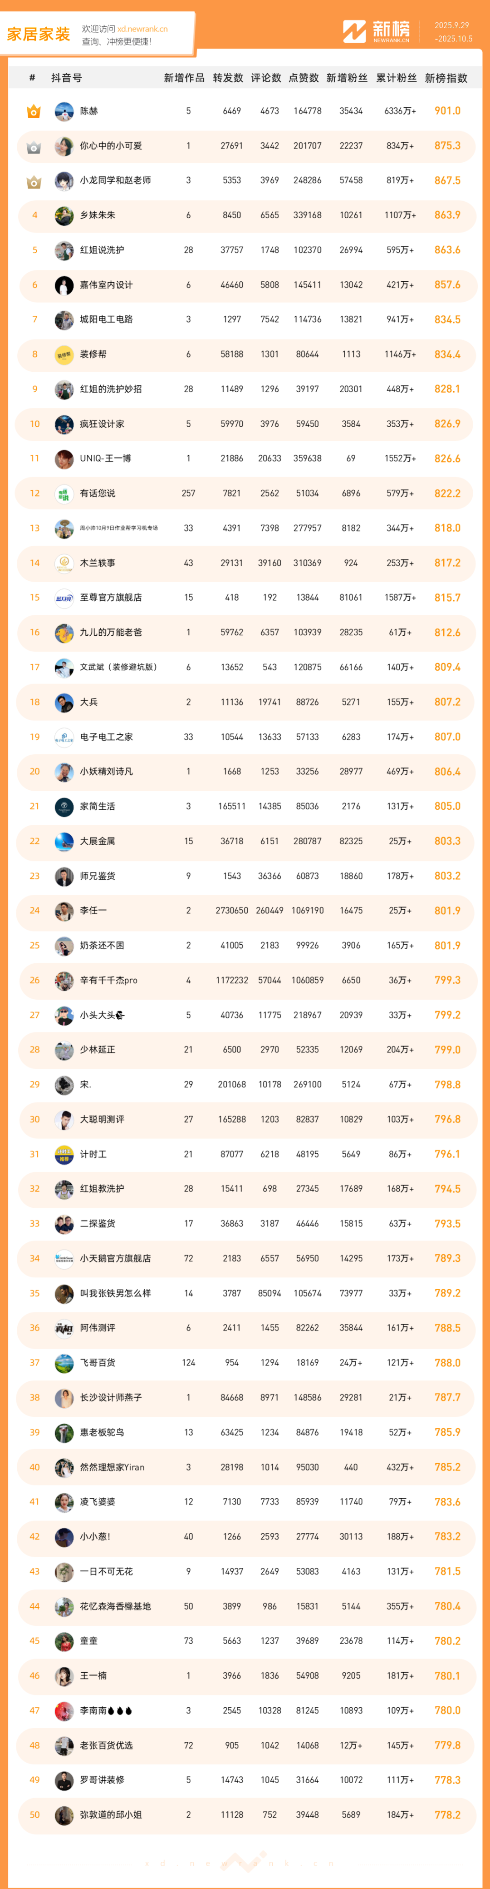Viewport: 490px width, 1889px height.
Task: Click the gold crown first-place icon
Action: pos(34,111)
